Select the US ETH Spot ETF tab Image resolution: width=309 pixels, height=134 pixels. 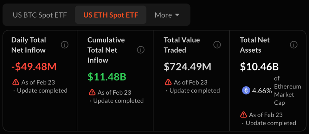click(x=111, y=15)
